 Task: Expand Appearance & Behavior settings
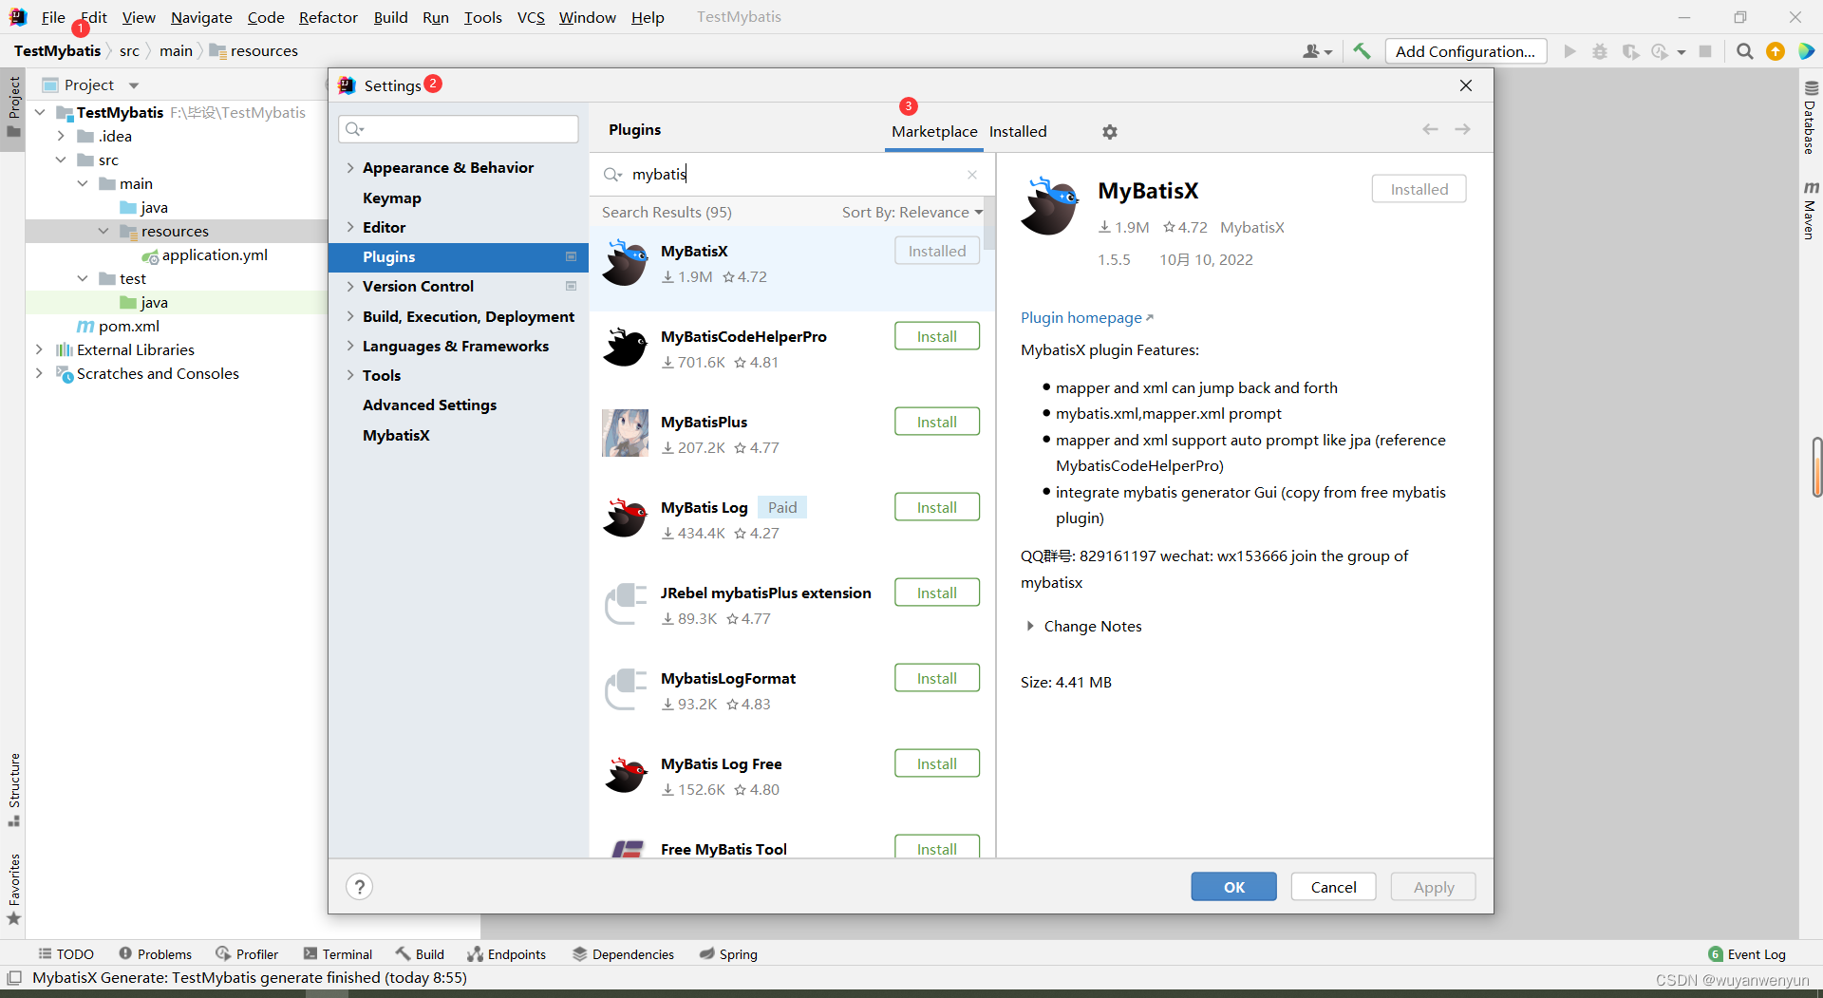tap(350, 168)
